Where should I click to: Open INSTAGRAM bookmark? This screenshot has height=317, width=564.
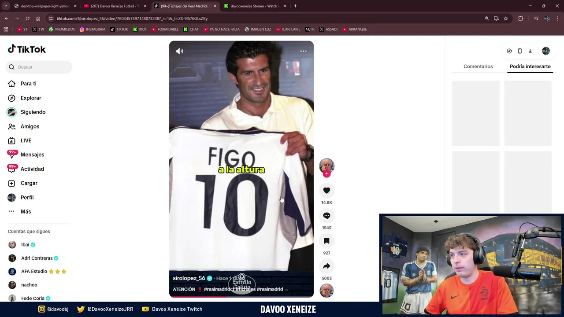click(92, 29)
